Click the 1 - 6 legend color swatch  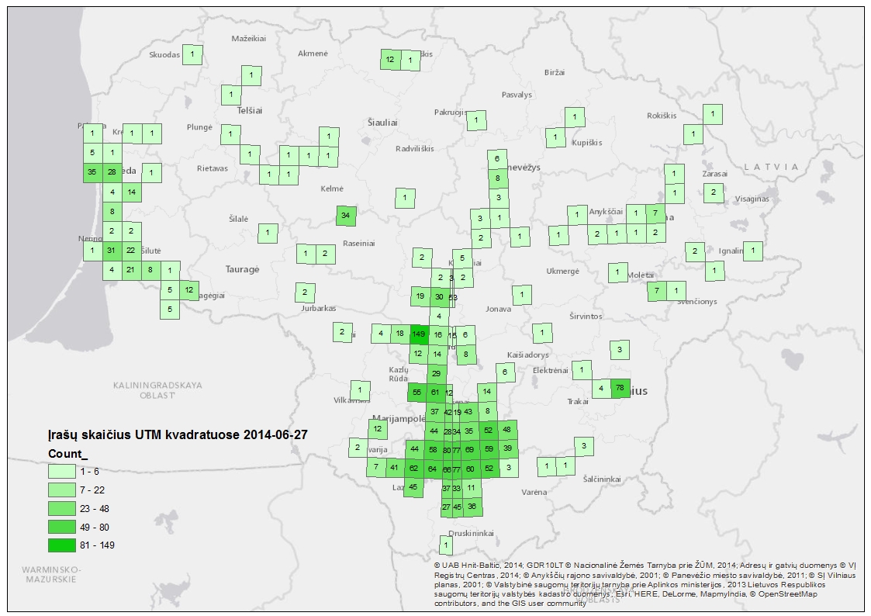63,471
